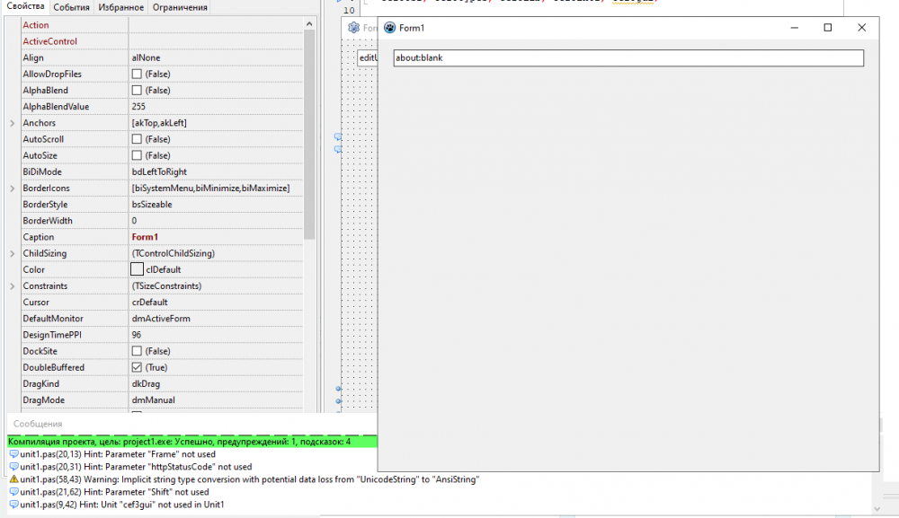899x518 pixels.
Task: Expand the Constraints property
Action: click(x=12, y=286)
